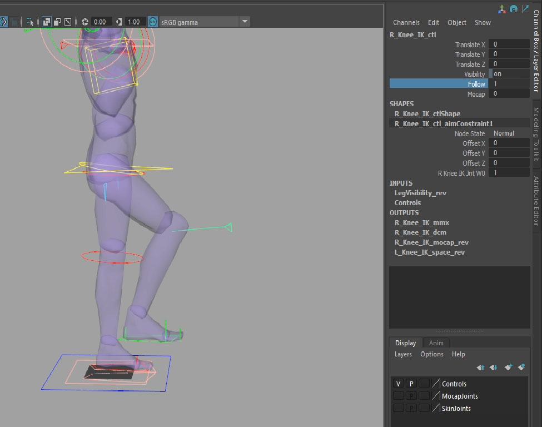The height and width of the screenshot is (427, 542).
Task: Toggle playback P box of SkinJoints layer
Action: [411, 408]
